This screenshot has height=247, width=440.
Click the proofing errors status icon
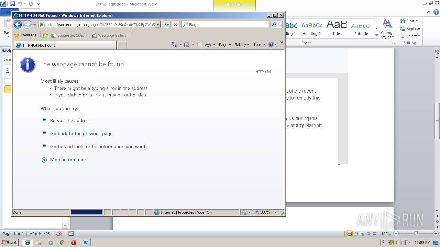(59, 234)
